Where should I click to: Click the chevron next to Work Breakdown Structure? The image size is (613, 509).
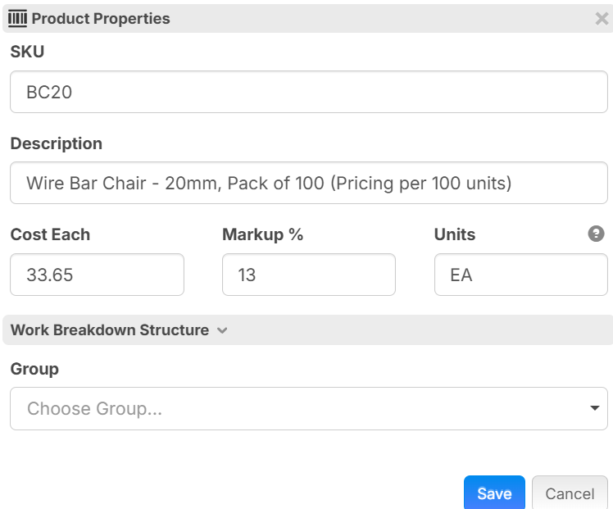coord(221,331)
